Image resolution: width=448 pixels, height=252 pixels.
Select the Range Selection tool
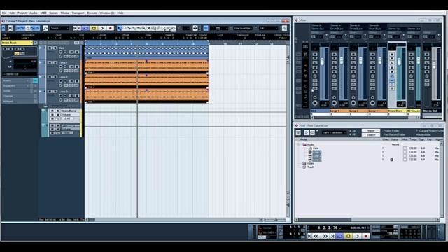pyautogui.click(x=125, y=28)
